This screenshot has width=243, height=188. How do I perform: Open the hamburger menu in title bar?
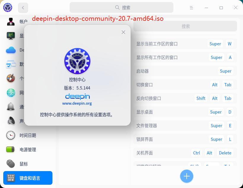(x=191, y=7)
